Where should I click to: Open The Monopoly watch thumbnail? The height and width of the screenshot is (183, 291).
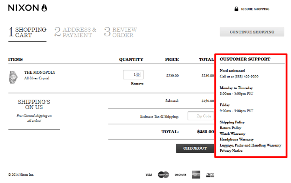point(13,77)
